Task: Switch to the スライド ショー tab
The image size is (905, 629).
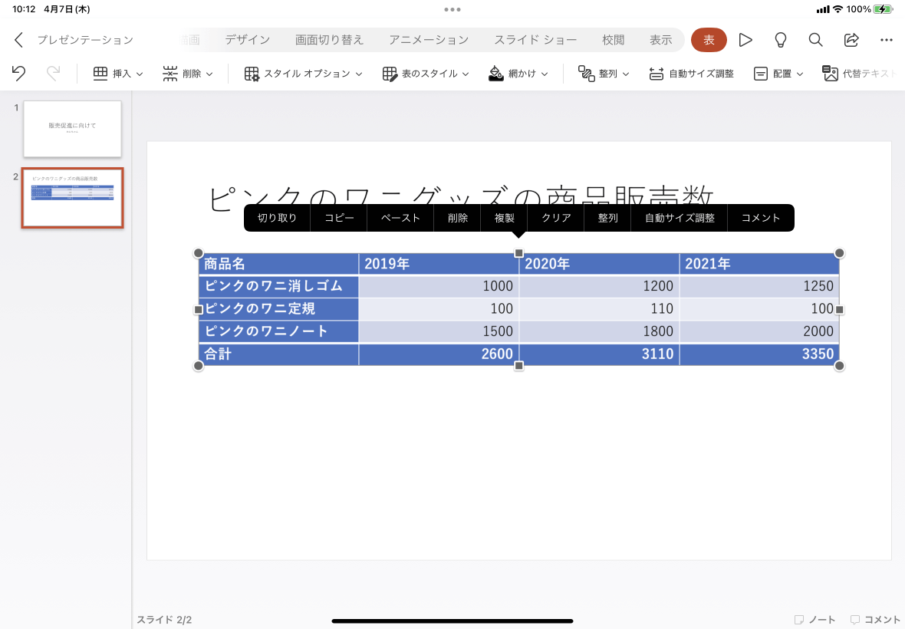Action: coord(535,40)
